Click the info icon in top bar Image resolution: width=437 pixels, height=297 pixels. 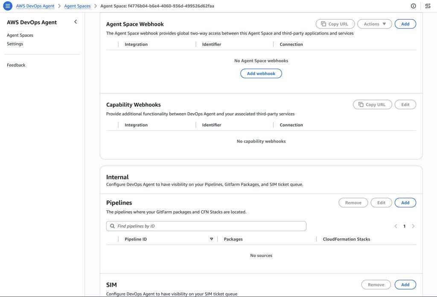[413, 6]
